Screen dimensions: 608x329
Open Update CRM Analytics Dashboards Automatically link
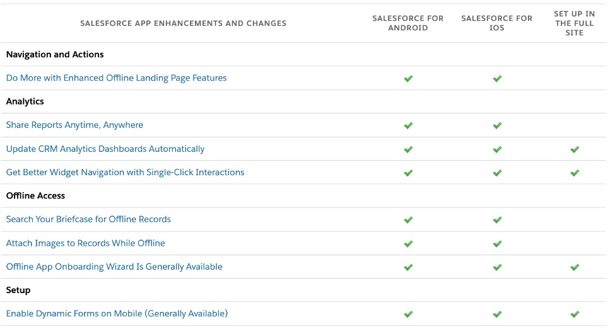tap(105, 149)
